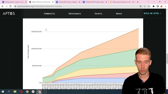This screenshot has width=168, height=94.
Task: Open OBS Studio from the taskbar
Action: click(x=45, y=92)
